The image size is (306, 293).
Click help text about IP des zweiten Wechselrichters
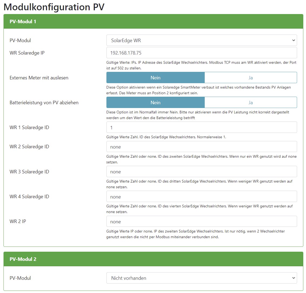(x=196, y=234)
